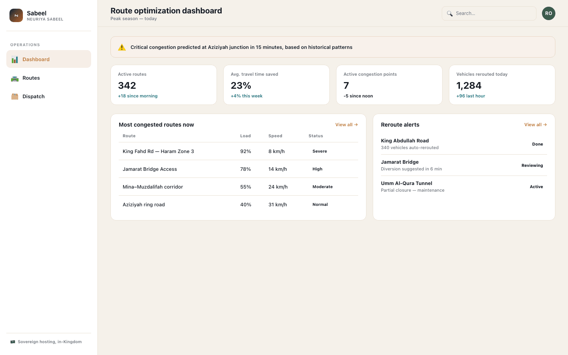Click the Load column header
Image resolution: width=568 pixels, height=355 pixels.
click(x=245, y=136)
